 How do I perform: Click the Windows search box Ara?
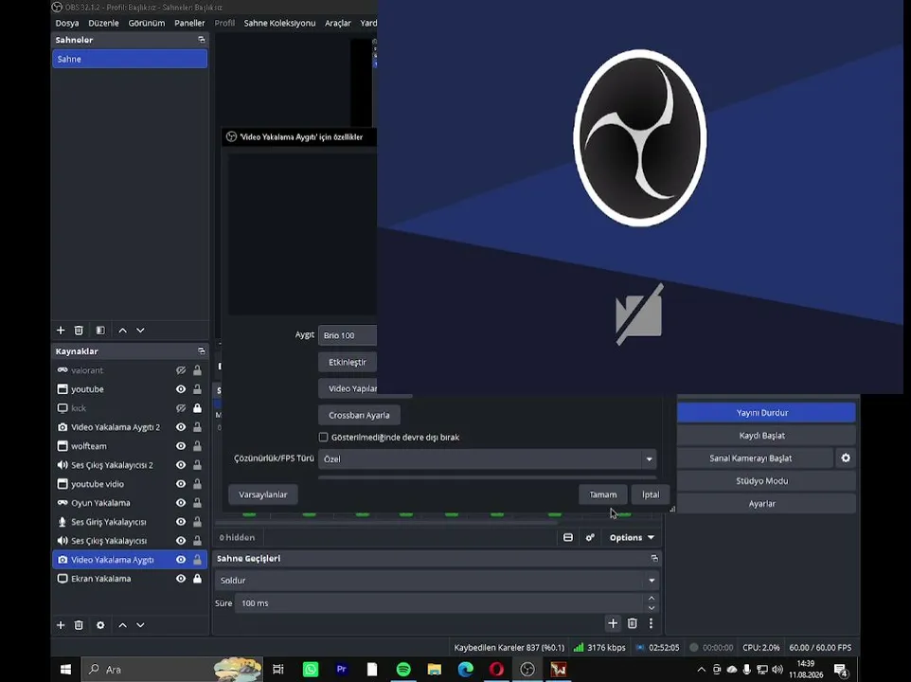point(172,670)
